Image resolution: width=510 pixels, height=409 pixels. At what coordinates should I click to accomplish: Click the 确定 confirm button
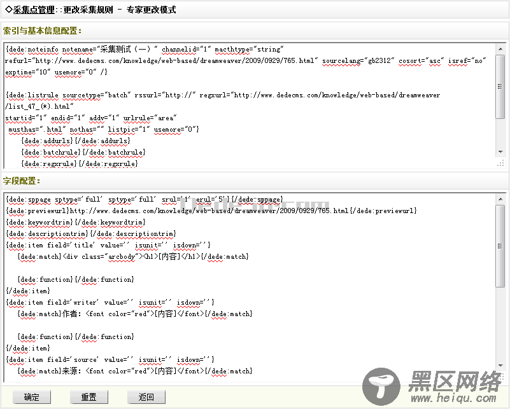[x=32, y=397]
